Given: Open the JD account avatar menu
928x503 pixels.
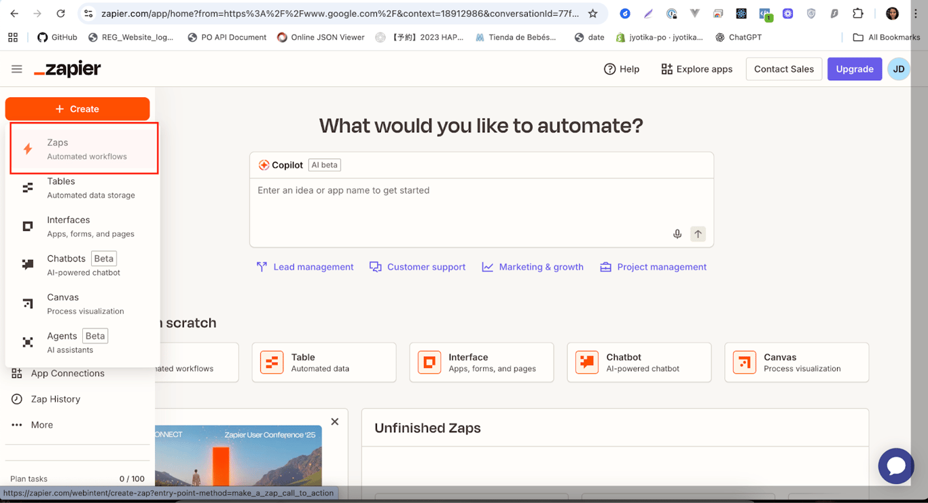Looking at the screenshot, I should [x=899, y=69].
